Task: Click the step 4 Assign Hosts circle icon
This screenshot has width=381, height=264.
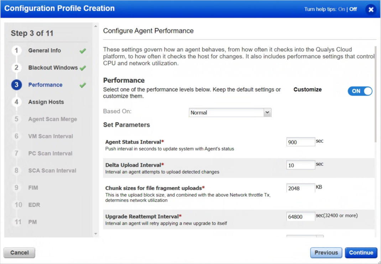Action: [x=16, y=102]
